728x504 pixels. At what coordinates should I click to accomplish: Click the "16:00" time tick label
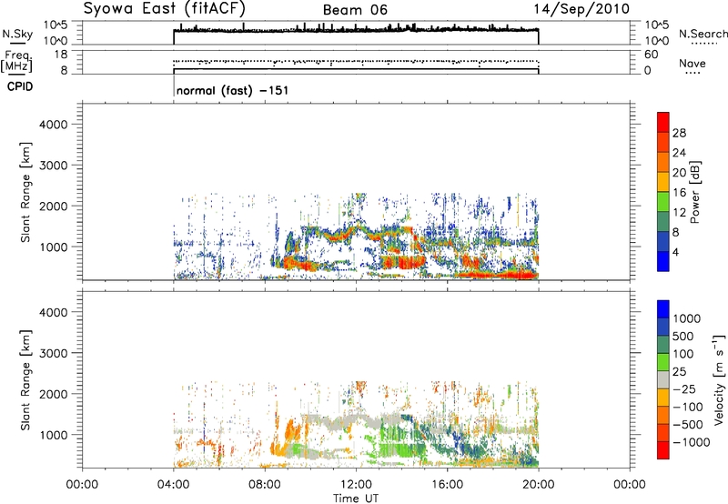(447, 485)
